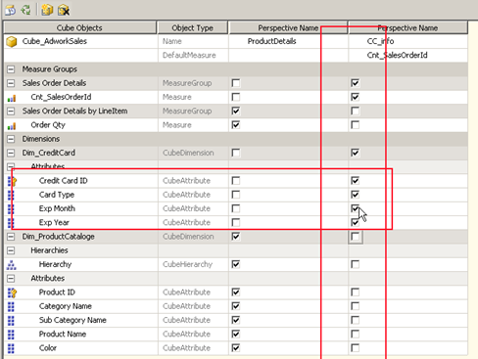The image size is (478, 359).
Task: Collapse the Dimensions section
Action: pos(11,139)
